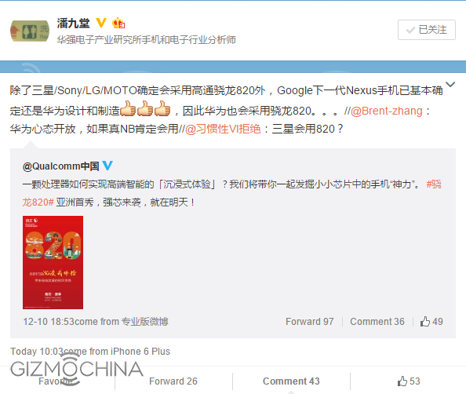Toggle the 已关注 following button
This screenshot has height=394, width=466.
pyautogui.click(x=427, y=30)
